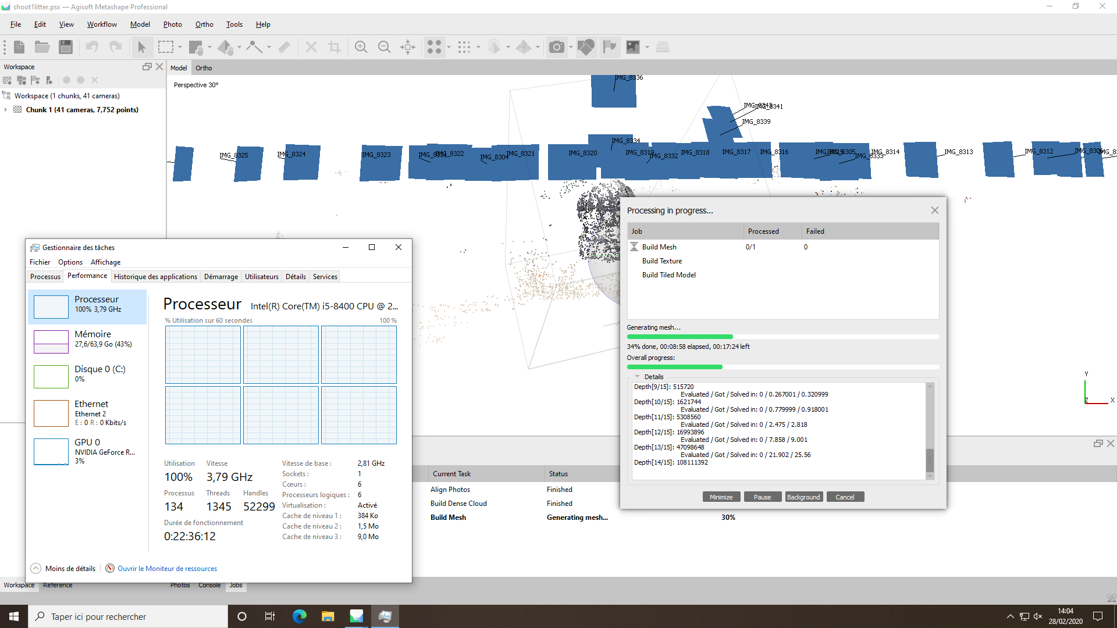The height and width of the screenshot is (628, 1117).
Task: Select the Draw Polyline tool
Action: (x=255, y=47)
